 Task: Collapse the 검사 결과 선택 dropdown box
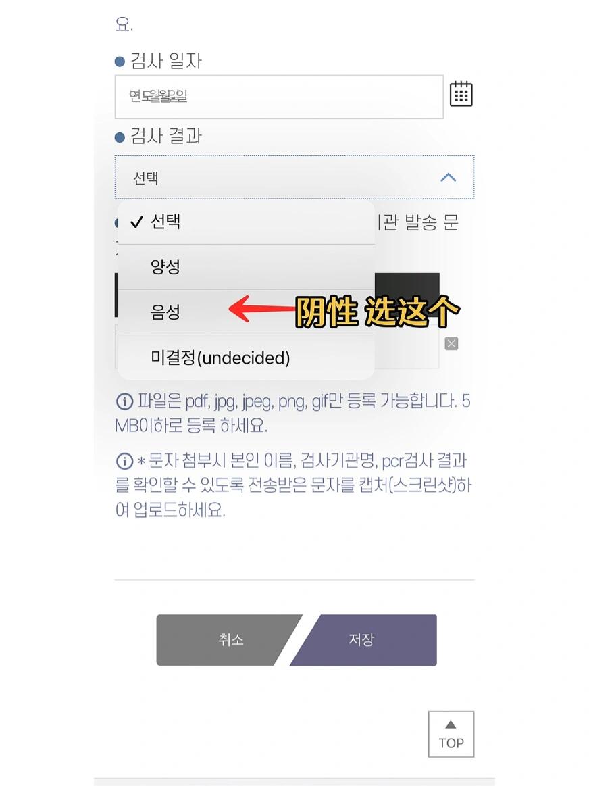294,178
